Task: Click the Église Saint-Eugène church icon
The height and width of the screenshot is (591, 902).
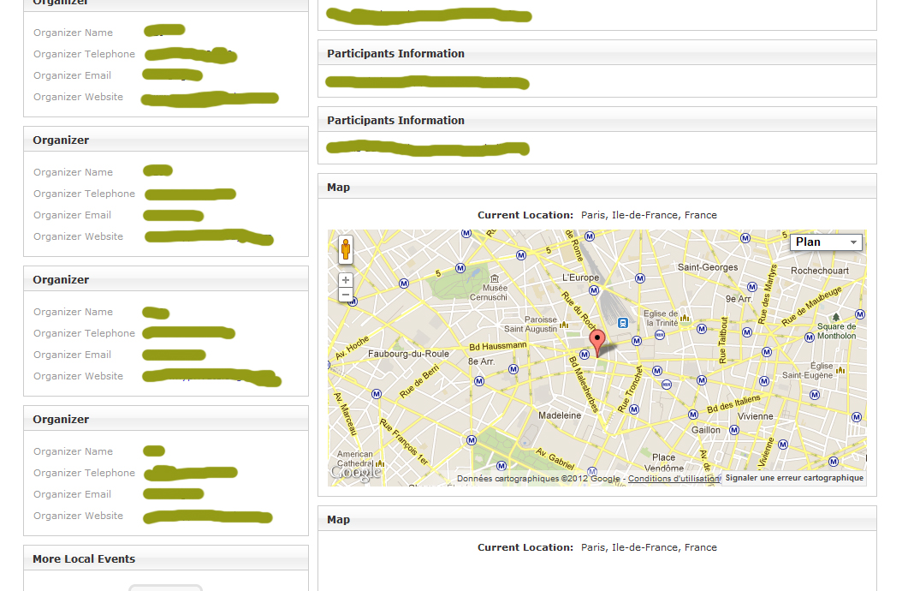Action: [840, 370]
